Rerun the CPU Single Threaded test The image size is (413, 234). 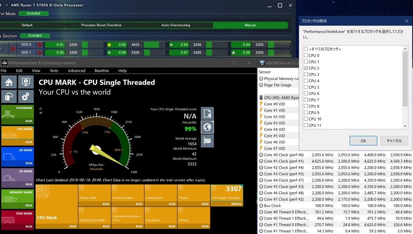click(236, 204)
